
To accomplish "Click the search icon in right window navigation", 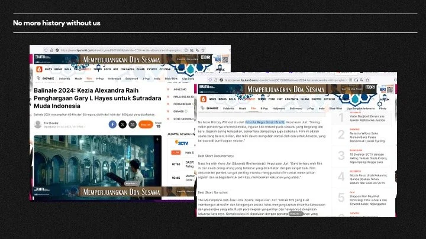I will [x=373, y=99].
